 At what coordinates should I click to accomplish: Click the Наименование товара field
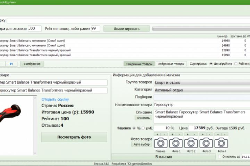point(202,105)
